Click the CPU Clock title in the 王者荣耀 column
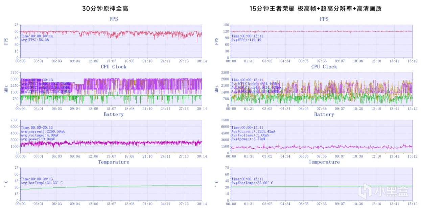This screenshot has width=421, height=209. coord(324,66)
